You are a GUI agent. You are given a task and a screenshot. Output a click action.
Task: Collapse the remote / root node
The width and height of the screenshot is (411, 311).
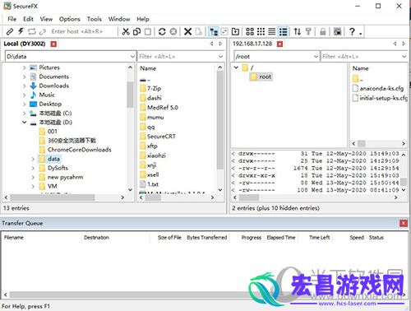[236, 67]
